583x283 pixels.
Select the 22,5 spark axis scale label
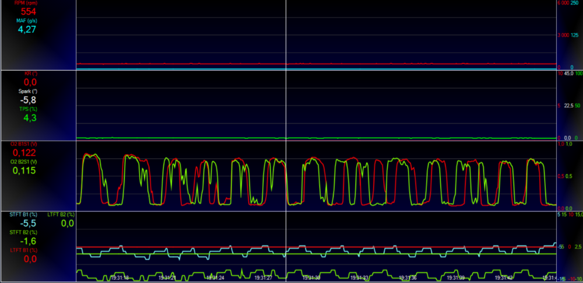click(569, 106)
